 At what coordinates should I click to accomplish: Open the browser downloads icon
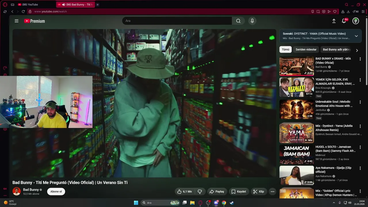point(348,11)
